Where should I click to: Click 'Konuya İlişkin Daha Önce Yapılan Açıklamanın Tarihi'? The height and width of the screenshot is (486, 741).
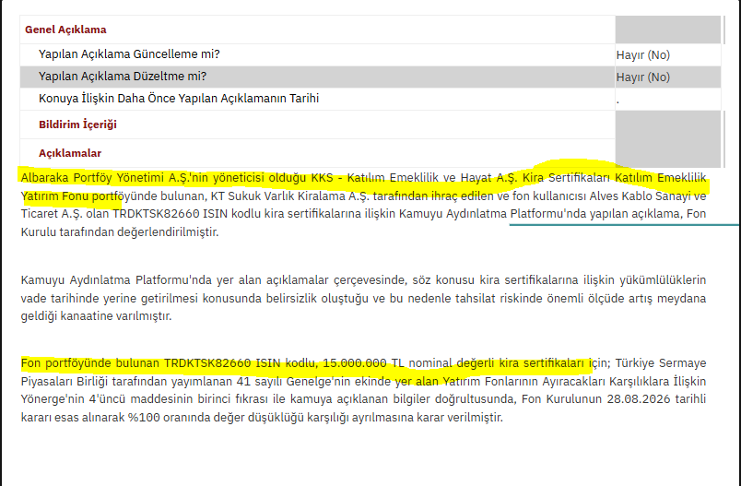click(179, 99)
